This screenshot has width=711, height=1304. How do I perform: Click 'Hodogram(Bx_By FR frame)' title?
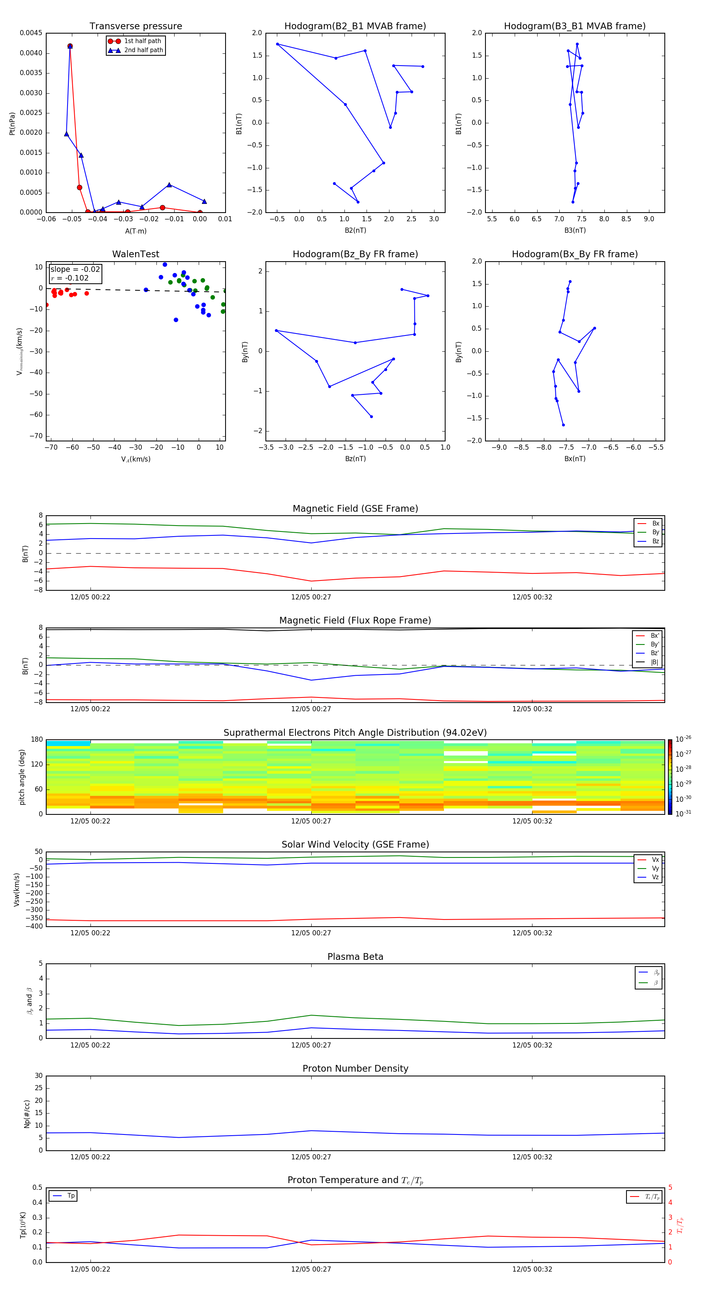[575, 254]
